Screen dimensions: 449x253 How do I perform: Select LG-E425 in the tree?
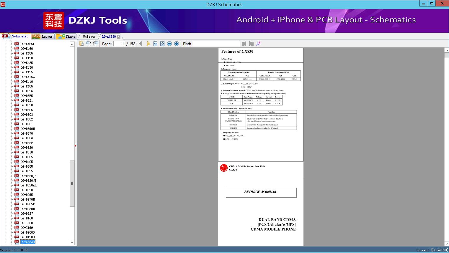[27, 72]
